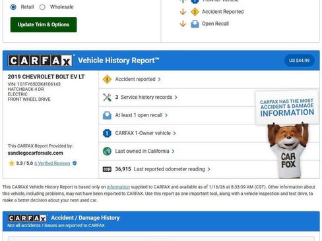Open Last owned in California link
322x241 pixels.
[142, 151]
